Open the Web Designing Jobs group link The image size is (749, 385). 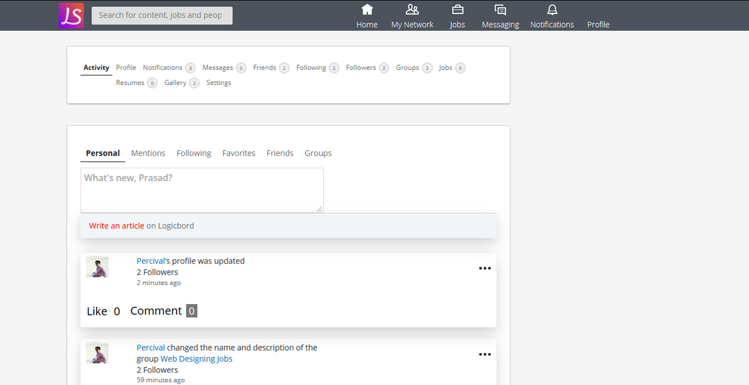196,359
